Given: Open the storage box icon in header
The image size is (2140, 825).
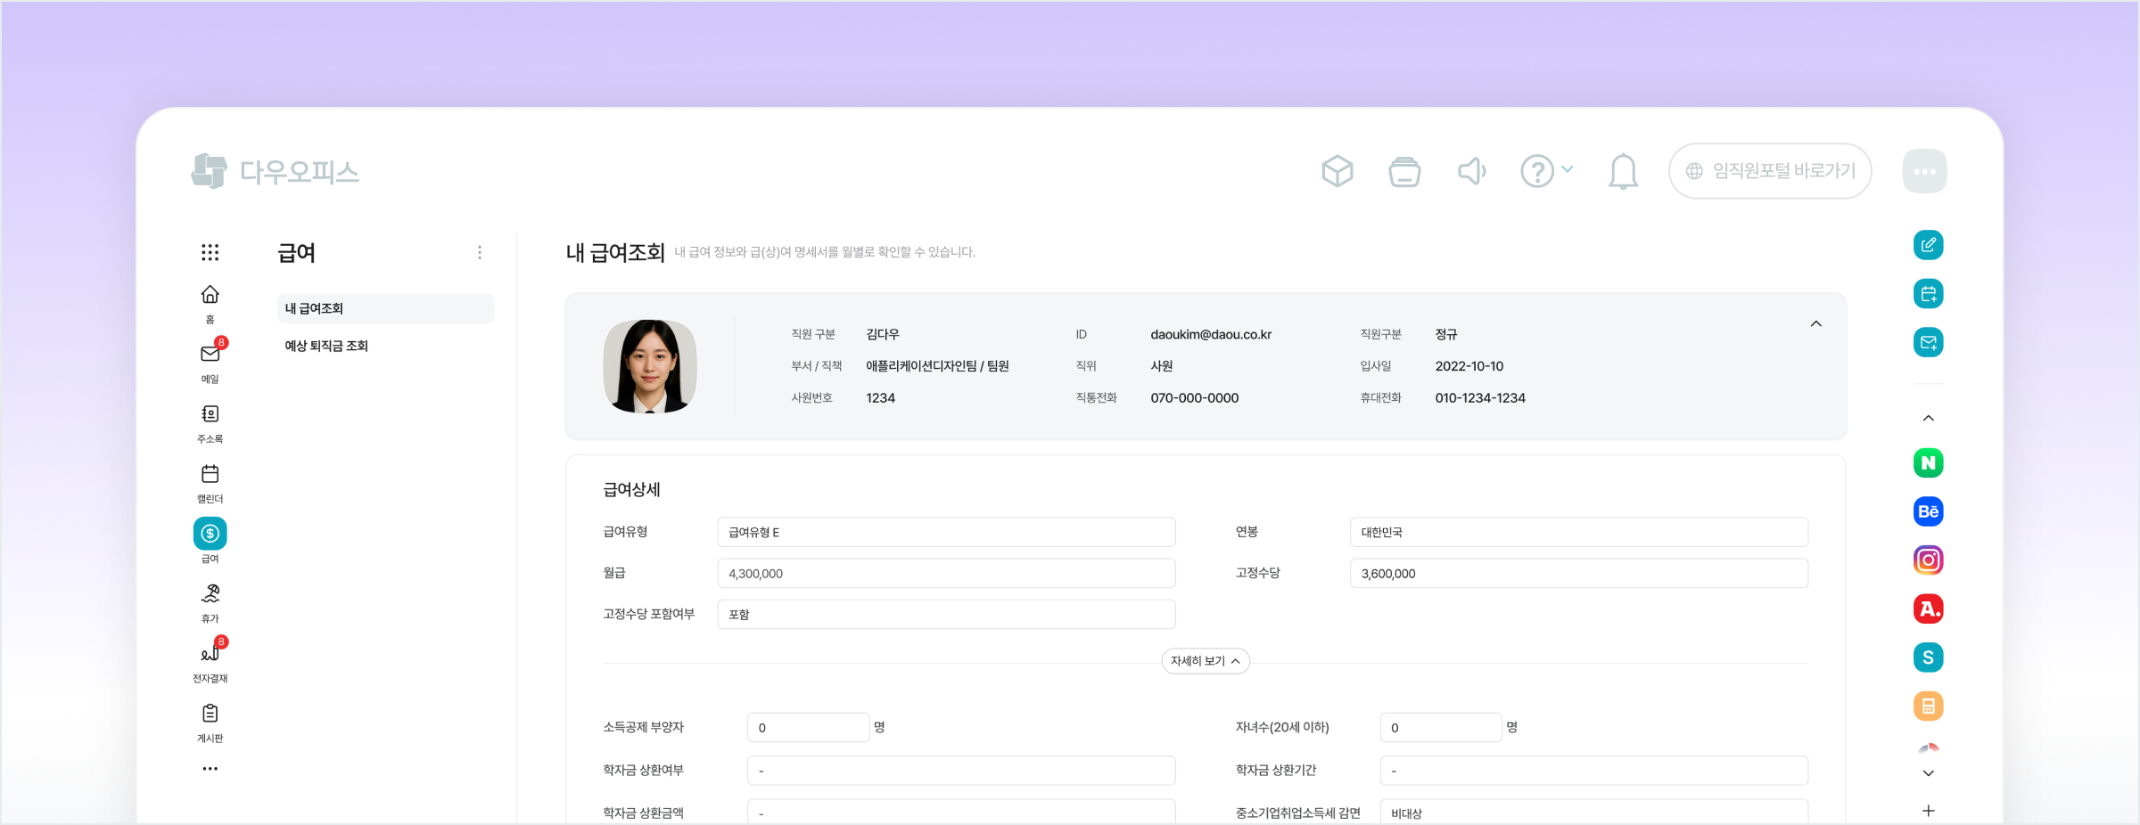Looking at the screenshot, I should [1404, 171].
